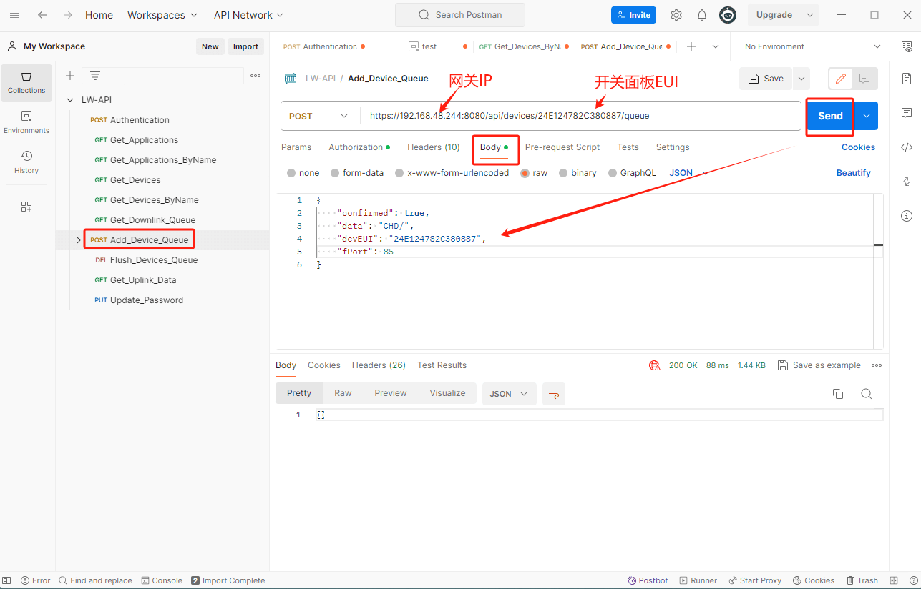Open the Environments sidebar panel
Screen dimensions: 921x589
tap(26, 122)
